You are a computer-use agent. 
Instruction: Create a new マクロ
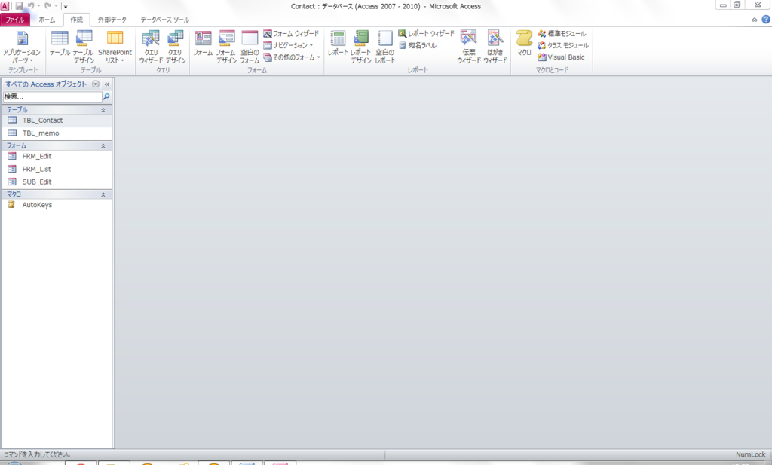(x=524, y=43)
